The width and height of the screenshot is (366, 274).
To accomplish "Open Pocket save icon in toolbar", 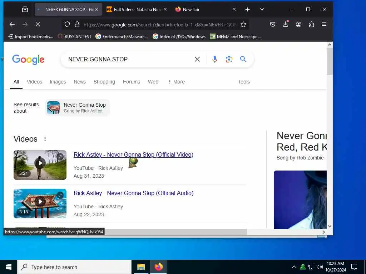I will coord(273,24).
